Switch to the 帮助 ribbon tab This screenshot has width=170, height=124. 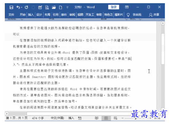click(x=99, y=15)
